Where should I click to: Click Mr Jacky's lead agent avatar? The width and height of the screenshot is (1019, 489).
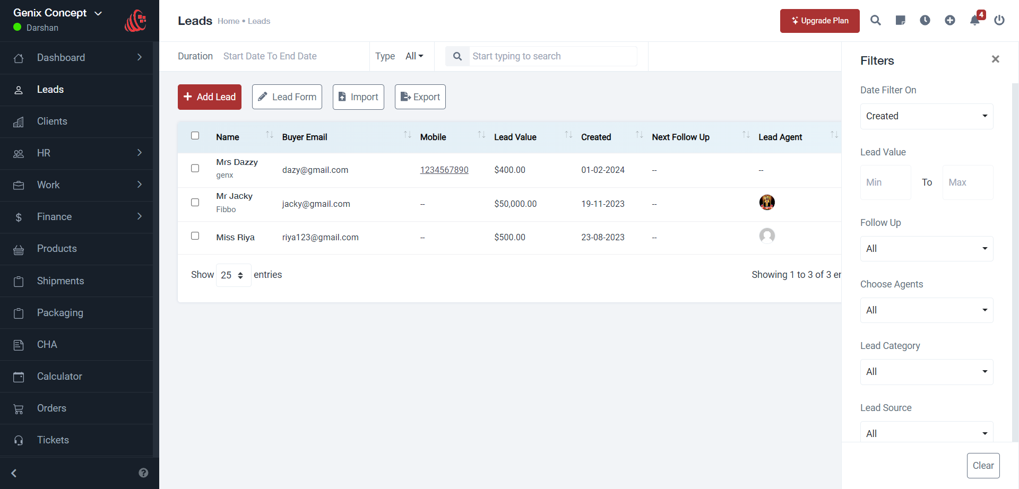pos(767,202)
